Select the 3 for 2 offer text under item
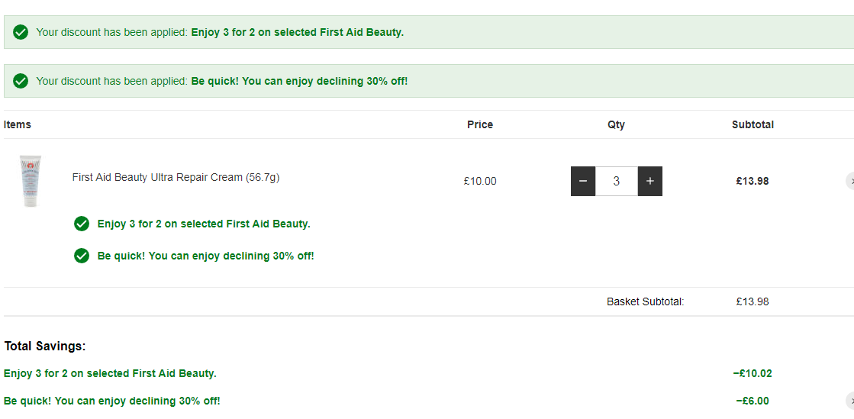The height and width of the screenshot is (419, 854). [204, 224]
